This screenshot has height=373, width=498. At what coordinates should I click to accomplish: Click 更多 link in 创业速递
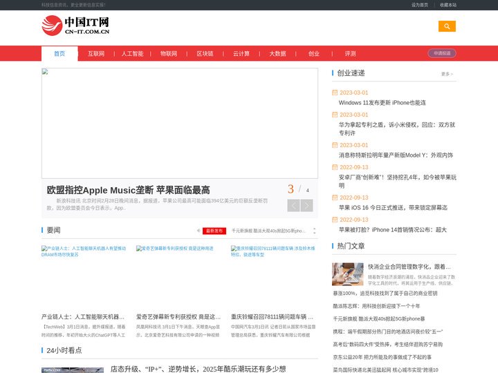point(447,74)
